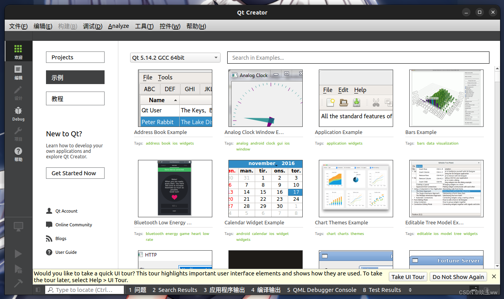Screen dimensions: 504x299
Task: Open the Welcome (欢迎) mode
Action: click(x=18, y=51)
